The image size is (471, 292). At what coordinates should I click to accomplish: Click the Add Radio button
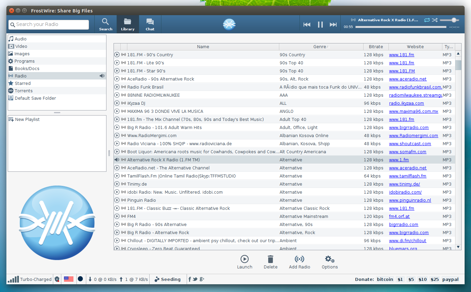(x=300, y=262)
